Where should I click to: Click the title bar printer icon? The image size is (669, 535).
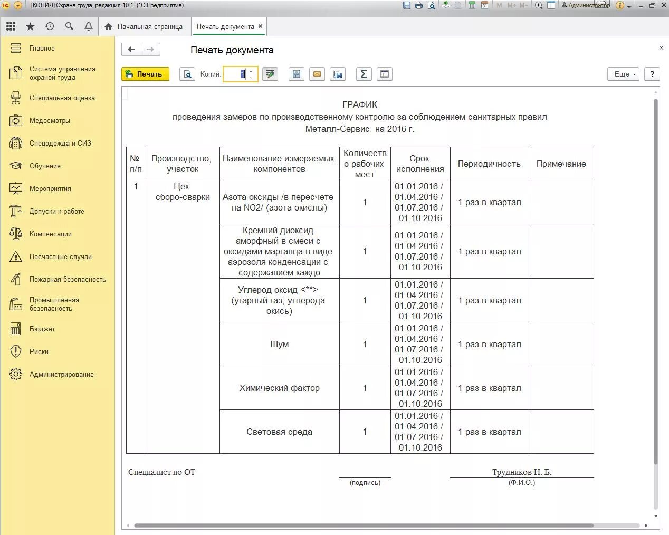pos(419,5)
